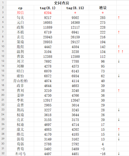Select cell 温荆
This screenshot has height=156, width=129.
[x=20, y=51]
